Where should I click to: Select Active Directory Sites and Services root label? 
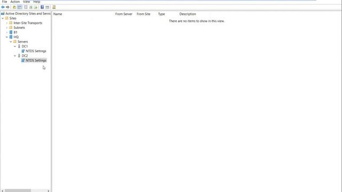pos(28,13)
